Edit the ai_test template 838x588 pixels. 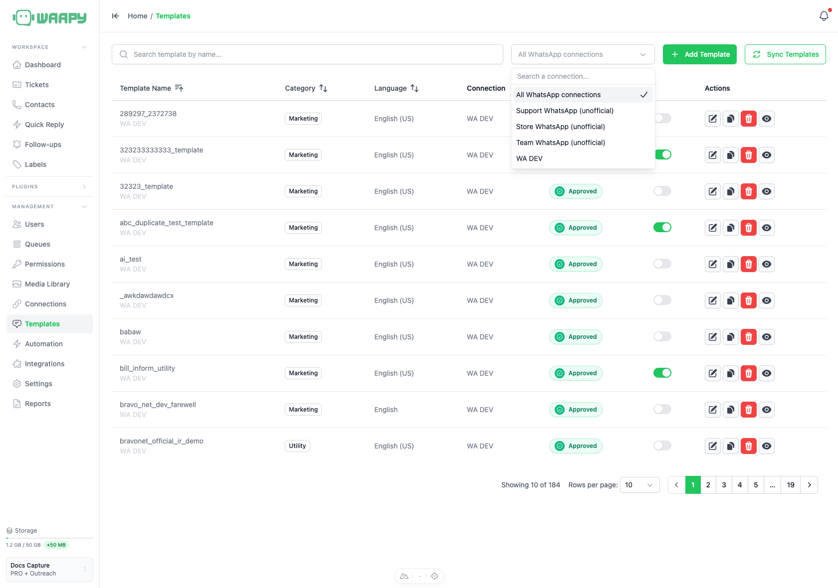coord(713,264)
